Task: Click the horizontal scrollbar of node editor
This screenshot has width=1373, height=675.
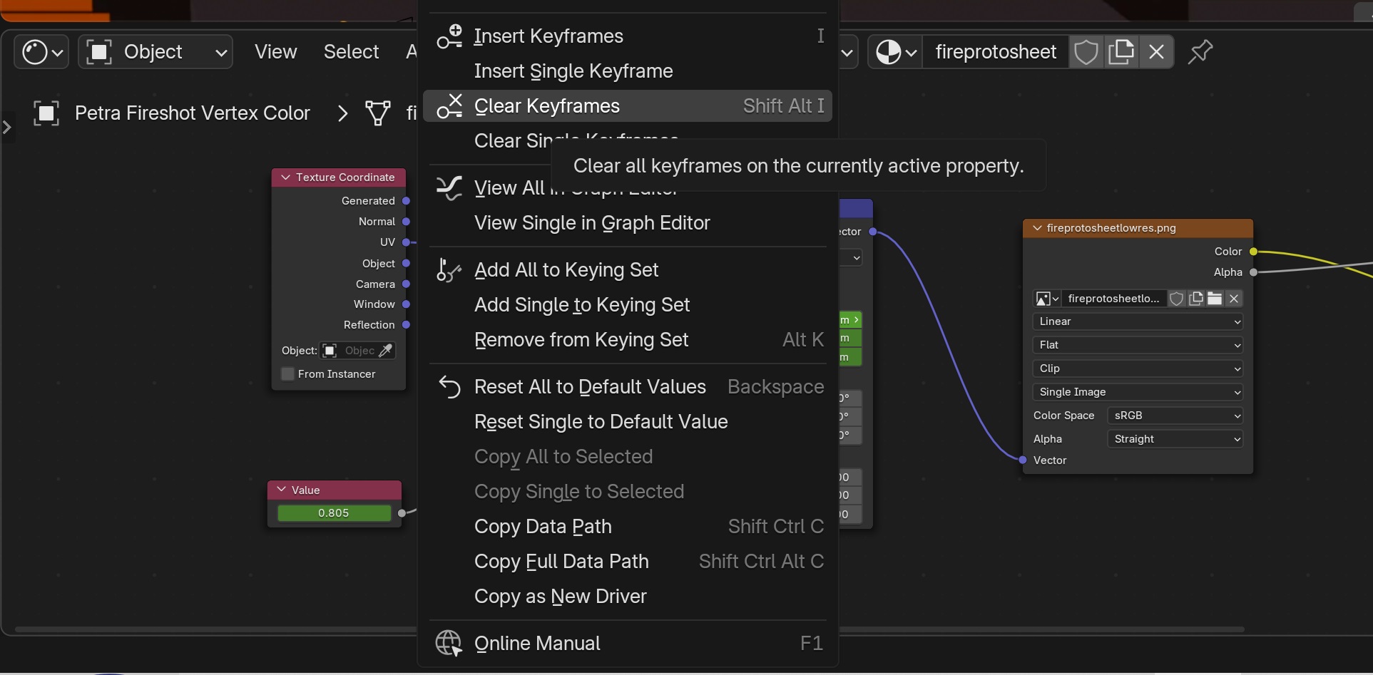Action: tap(630, 629)
